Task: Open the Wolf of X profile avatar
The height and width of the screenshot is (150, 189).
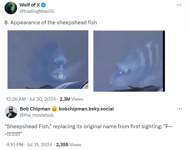Action: [11, 8]
